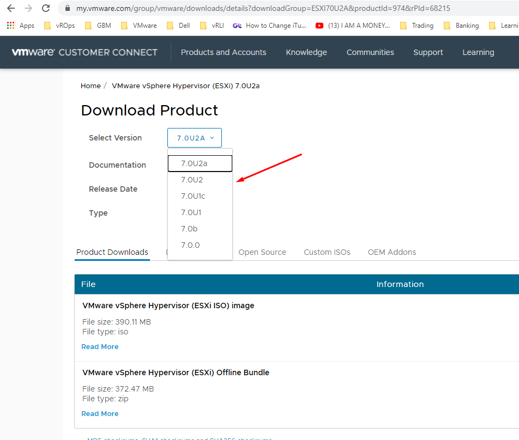
Task: Click the Information column header
Action: tap(400, 284)
